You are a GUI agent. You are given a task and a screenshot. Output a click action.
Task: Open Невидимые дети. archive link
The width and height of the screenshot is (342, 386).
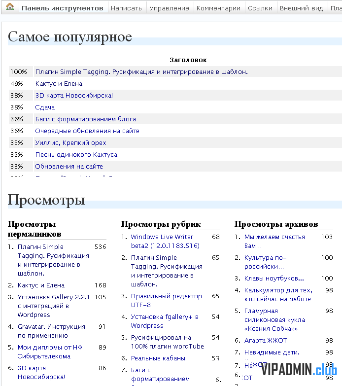(272, 352)
